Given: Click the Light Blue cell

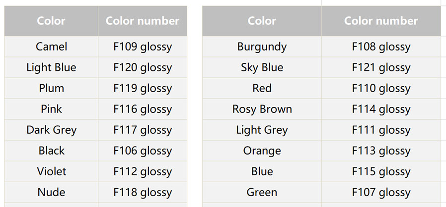Looking at the screenshot, I should pos(51,67).
